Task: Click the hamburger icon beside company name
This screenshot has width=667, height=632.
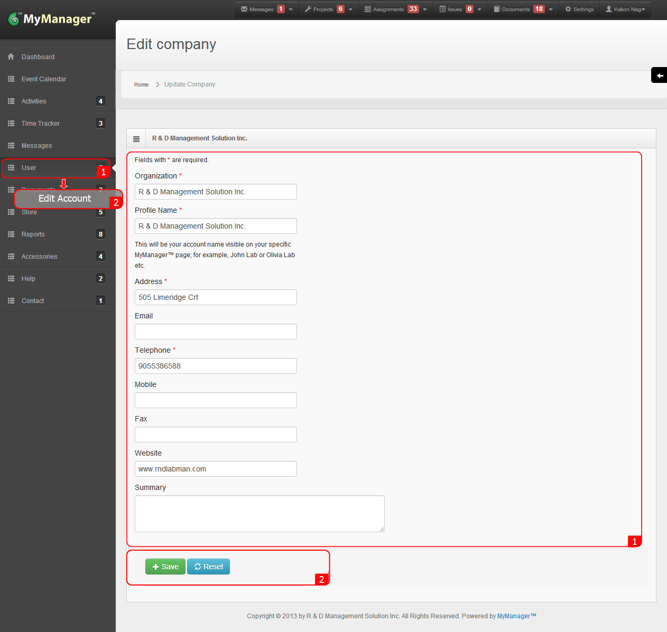Action: [x=136, y=138]
